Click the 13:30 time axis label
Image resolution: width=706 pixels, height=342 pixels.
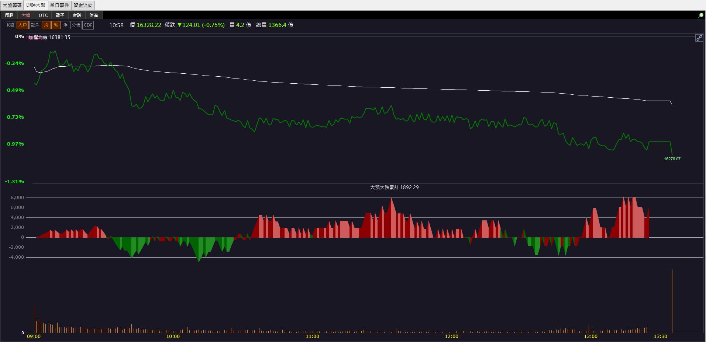coord(660,336)
